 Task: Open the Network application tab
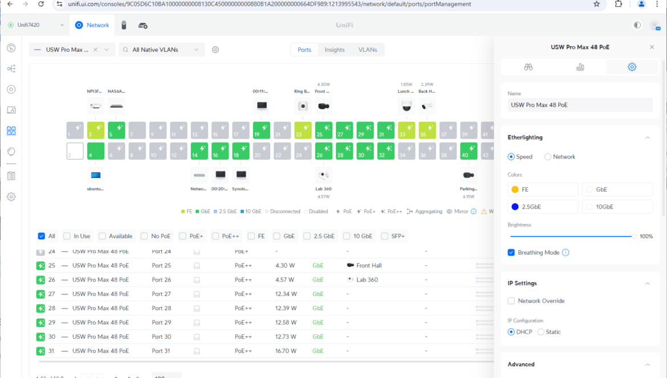pos(92,25)
